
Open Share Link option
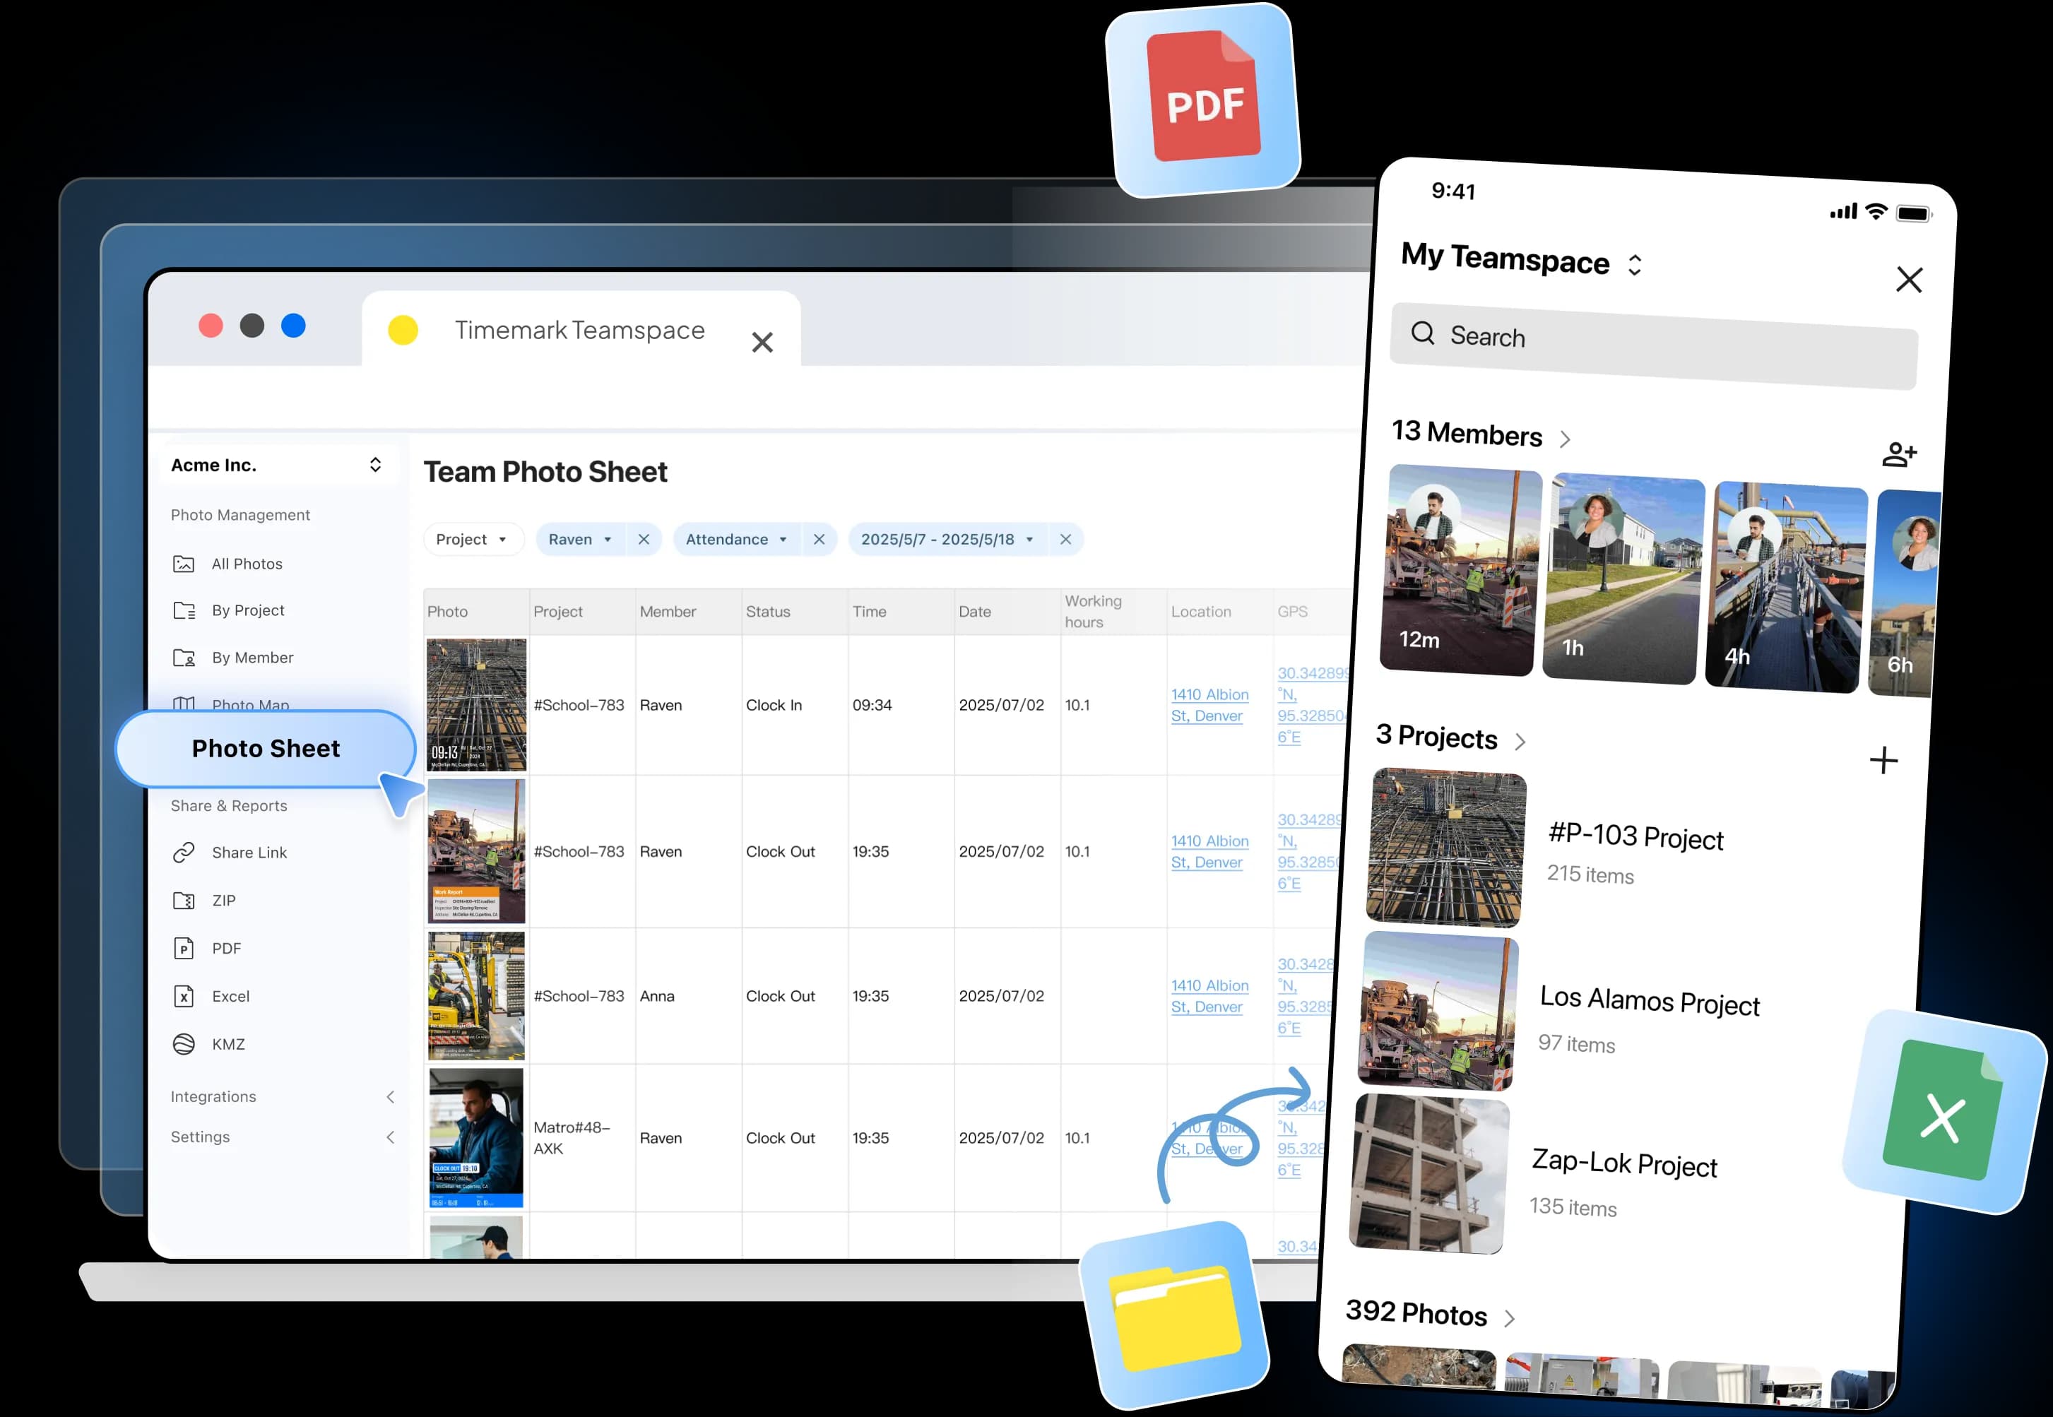tap(230, 853)
